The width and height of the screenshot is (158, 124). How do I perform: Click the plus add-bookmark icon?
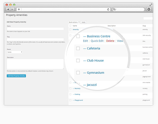tap(19, 9)
